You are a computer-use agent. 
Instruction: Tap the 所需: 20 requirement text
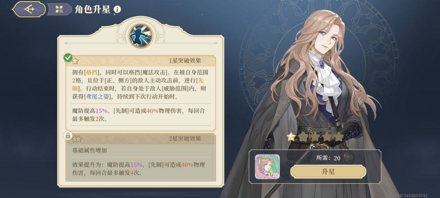328,158
